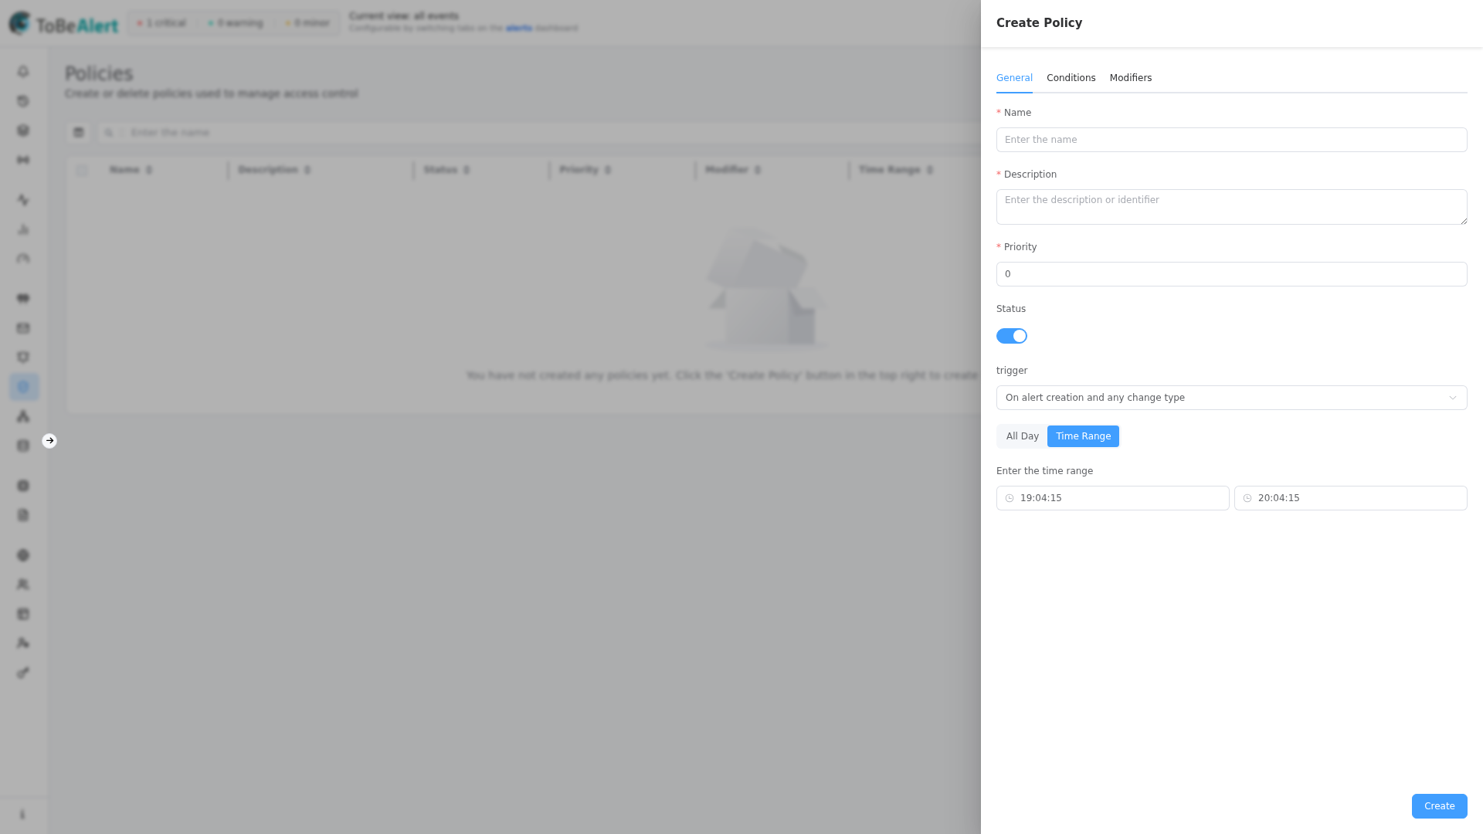Open the end time picker 20:04:15
1483x834 pixels.
pyautogui.click(x=1350, y=498)
